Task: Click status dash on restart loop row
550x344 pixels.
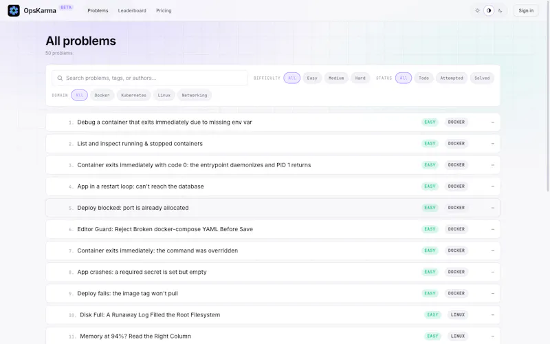Action: pos(493,186)
